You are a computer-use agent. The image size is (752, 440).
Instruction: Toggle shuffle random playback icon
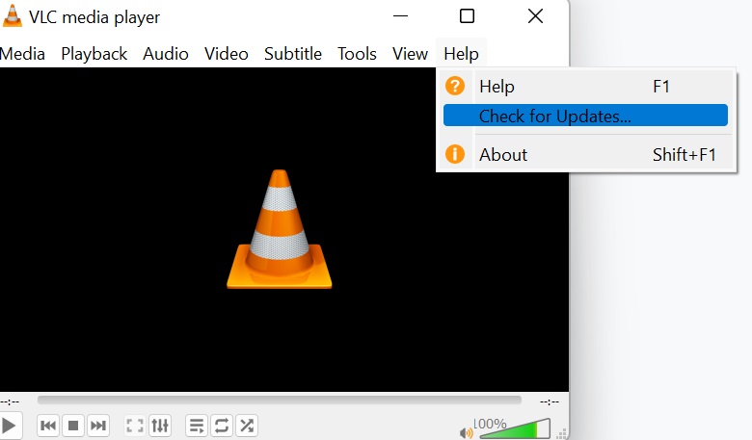[247, 426]
